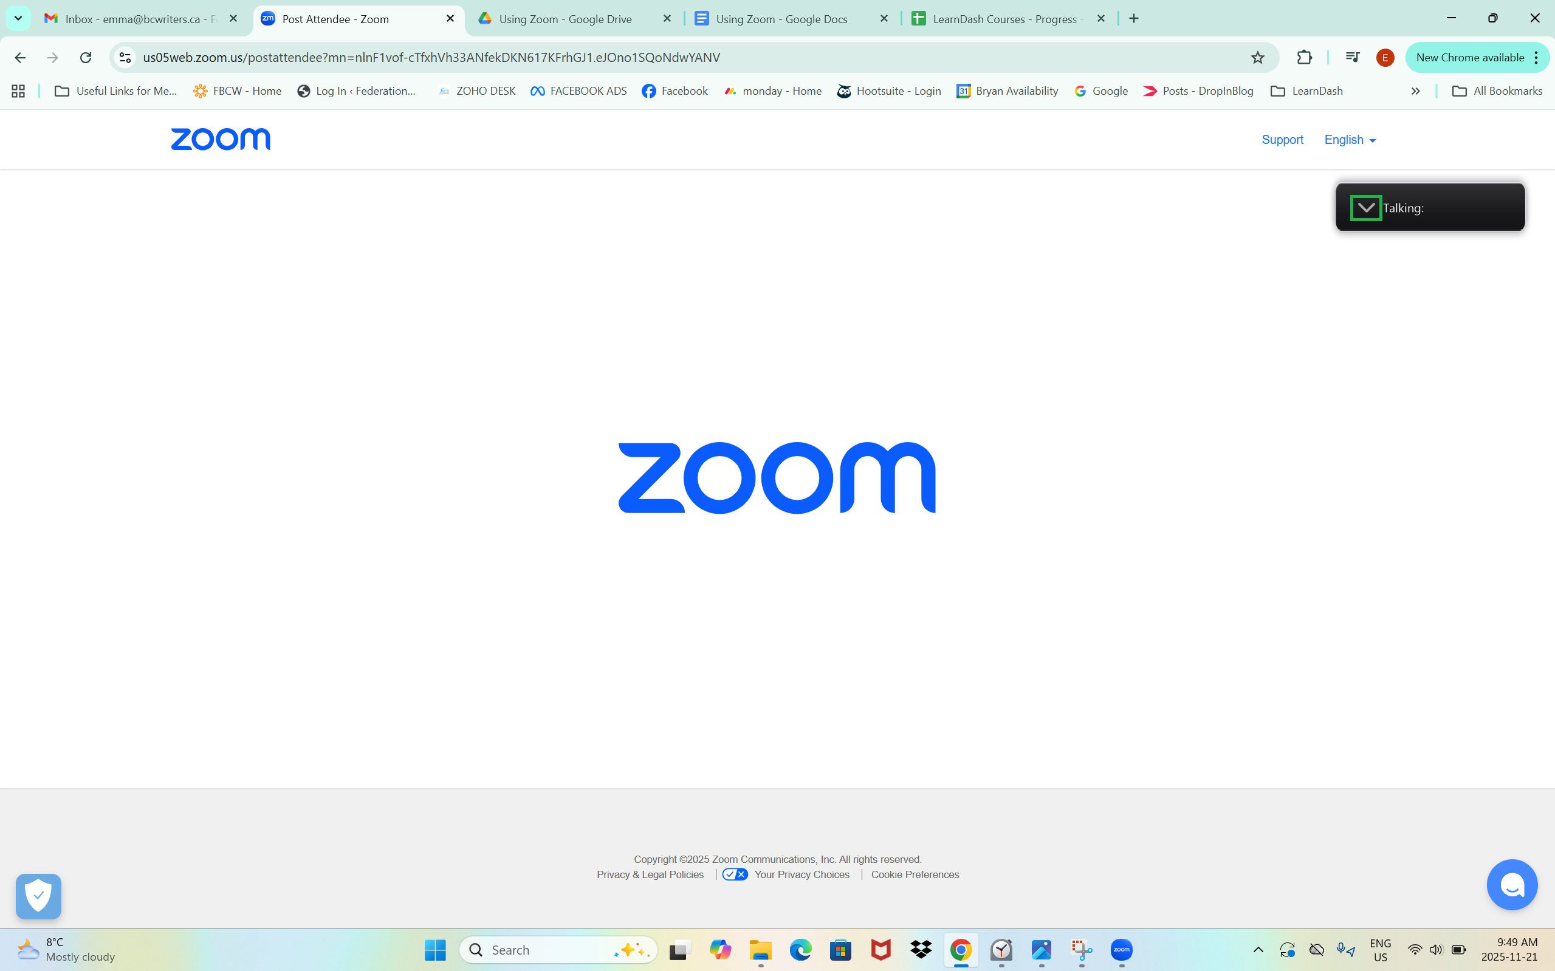Open the Facebook bookmark
This screenshot has width=1555, height=971.
[x=675, y=91]
